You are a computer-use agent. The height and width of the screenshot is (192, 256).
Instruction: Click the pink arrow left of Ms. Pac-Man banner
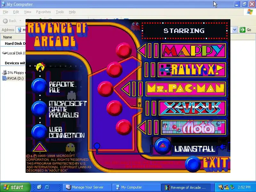pos(126,89)
